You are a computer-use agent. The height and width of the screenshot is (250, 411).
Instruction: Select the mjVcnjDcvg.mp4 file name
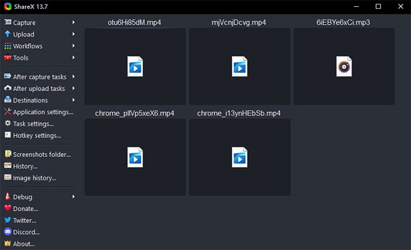pos(239,23)
